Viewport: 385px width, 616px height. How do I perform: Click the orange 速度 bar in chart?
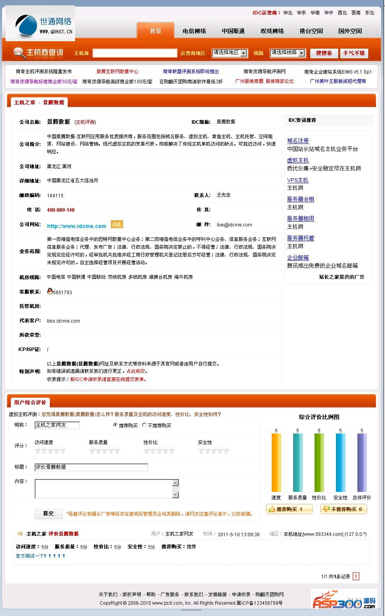pos(276,463)
